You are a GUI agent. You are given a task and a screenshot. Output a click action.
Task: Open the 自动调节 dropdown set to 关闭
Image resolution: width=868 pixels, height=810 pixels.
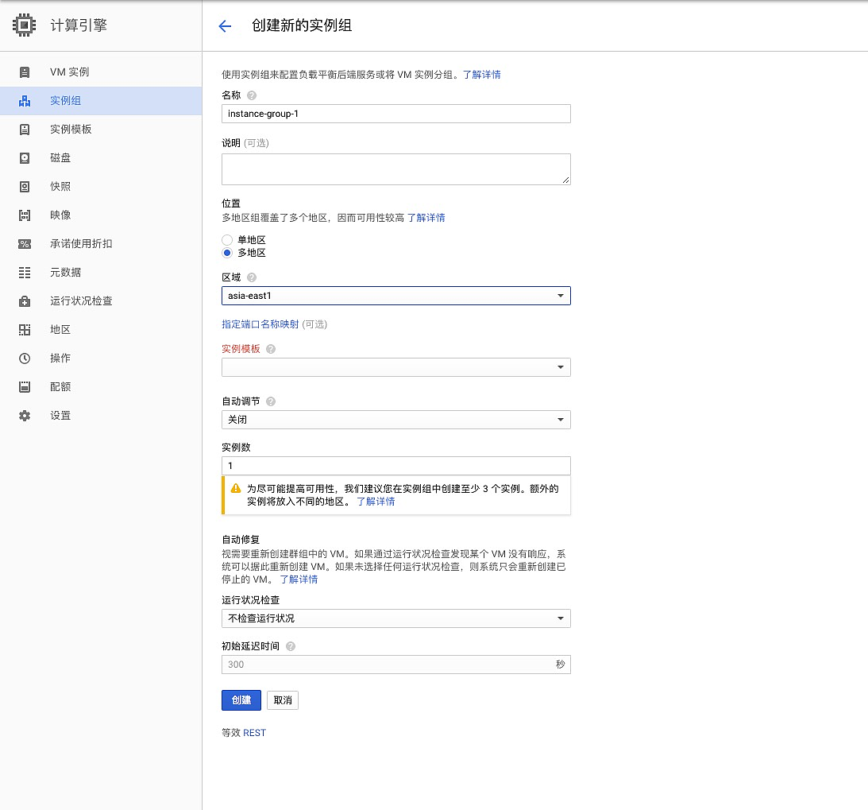pos(395,420)
